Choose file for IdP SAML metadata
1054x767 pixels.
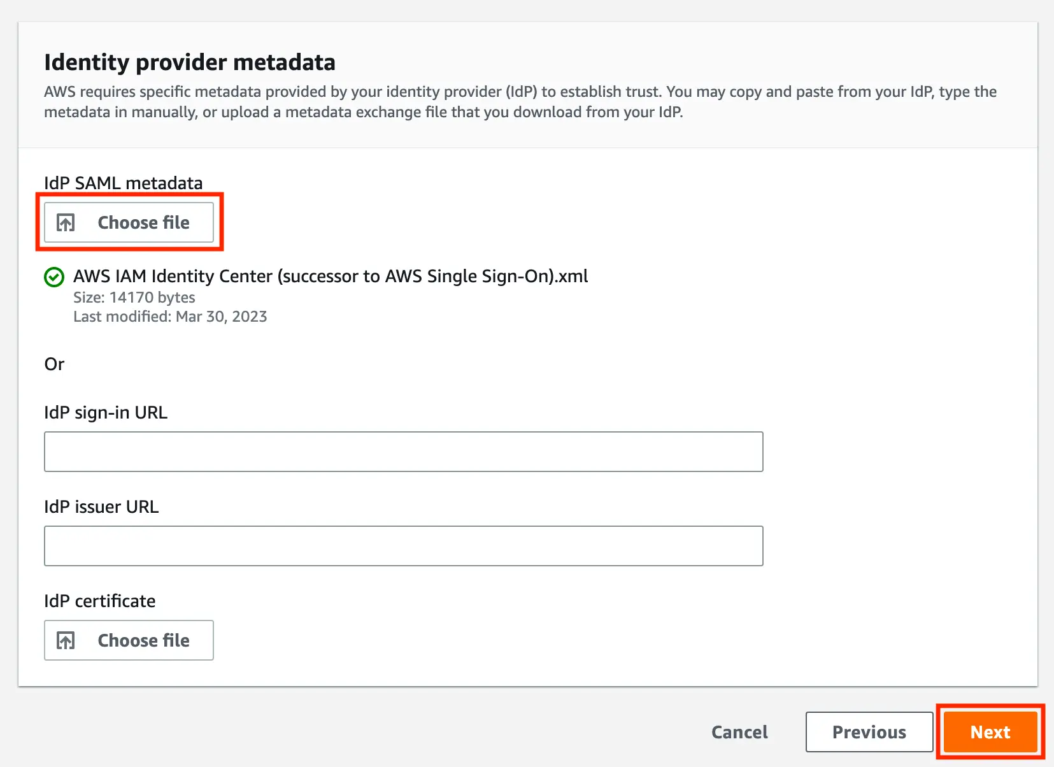(129, 222)
